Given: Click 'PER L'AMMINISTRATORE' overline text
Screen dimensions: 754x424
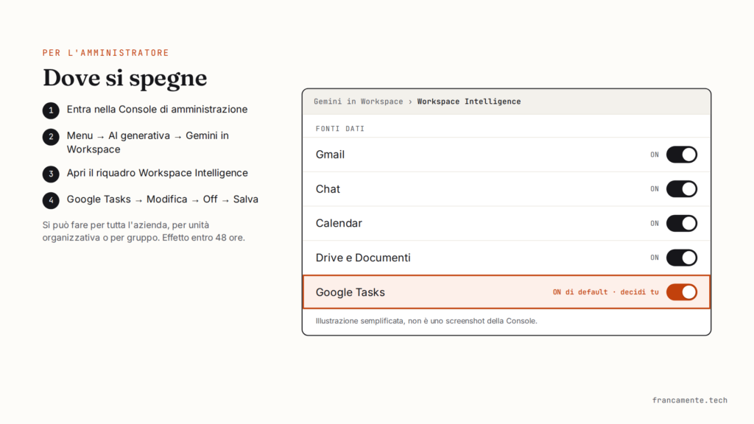Looking at the screenshot, I should coord(106,53).
